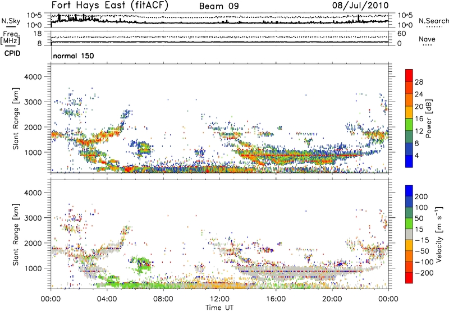This screenshot has width=449, height=311.
Task: Click the velocity 'm s-1' colorbar label
Action: tap(439, 234)
